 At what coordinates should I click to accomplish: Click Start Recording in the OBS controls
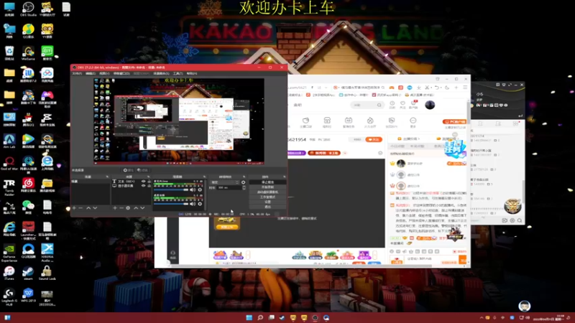(267, 187)
